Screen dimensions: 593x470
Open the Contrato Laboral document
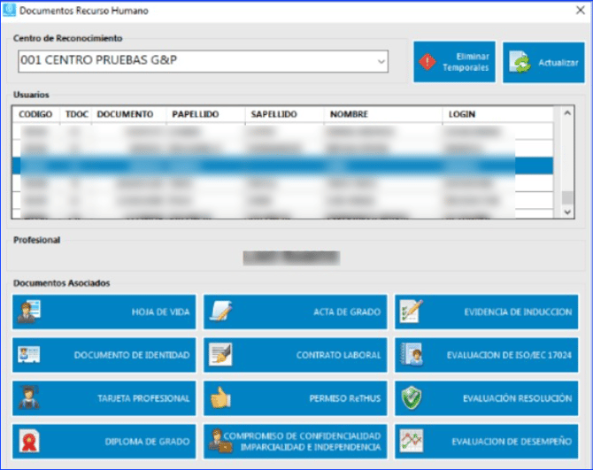(x=295, y=355)
